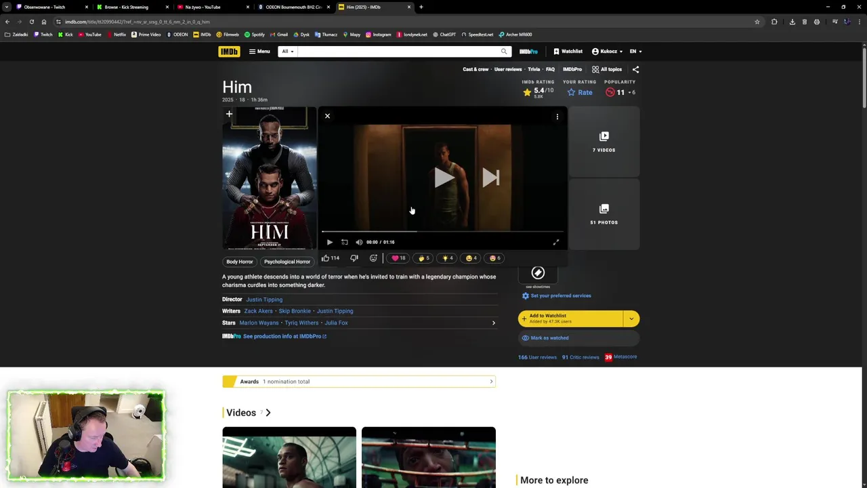Close the trailer player with the X
The width and height of the screenshot is (867, 488).
point(327,116)
